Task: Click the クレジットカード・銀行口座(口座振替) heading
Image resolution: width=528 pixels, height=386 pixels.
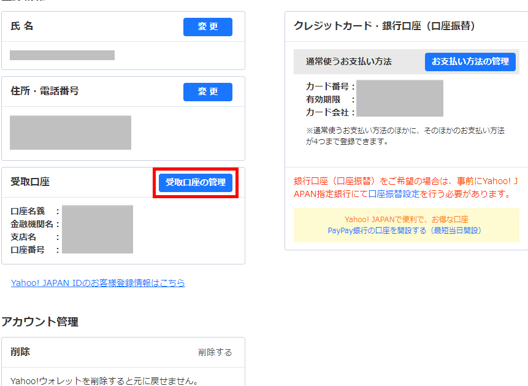Action: pyautogui.click(x=385, y=26)
